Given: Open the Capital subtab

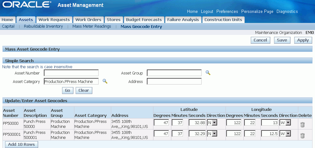Looking at the screenshot, I should pyautogui.click(x=8, y=26).
